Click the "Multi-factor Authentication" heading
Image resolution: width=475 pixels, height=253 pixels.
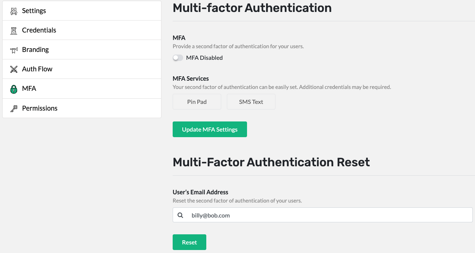pos(252,8)
